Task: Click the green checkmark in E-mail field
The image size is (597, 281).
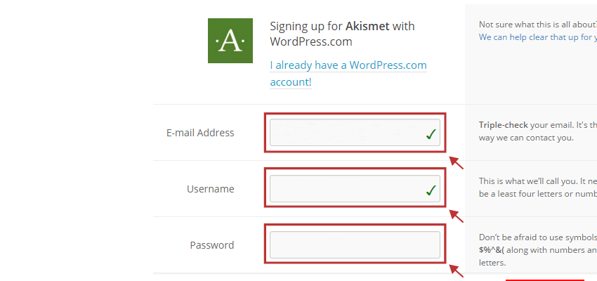Action: pyautogui.click(x=431, y=134)
